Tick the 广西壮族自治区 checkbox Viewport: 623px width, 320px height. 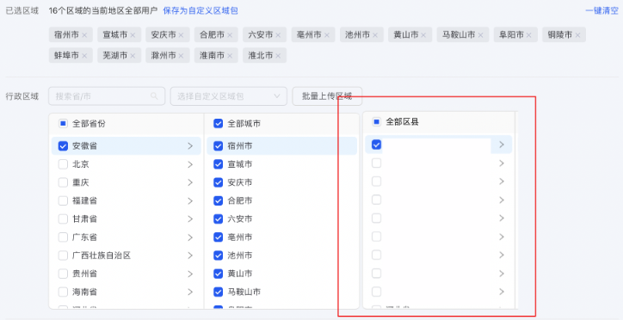point(63,255)
